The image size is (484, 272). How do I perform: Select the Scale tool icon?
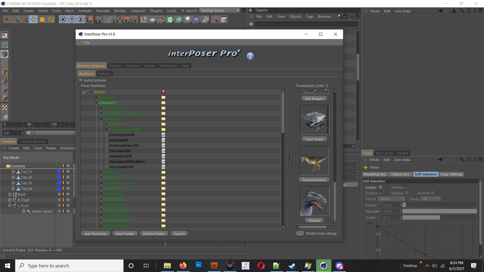pyautogui.click(x=42, y=19)
